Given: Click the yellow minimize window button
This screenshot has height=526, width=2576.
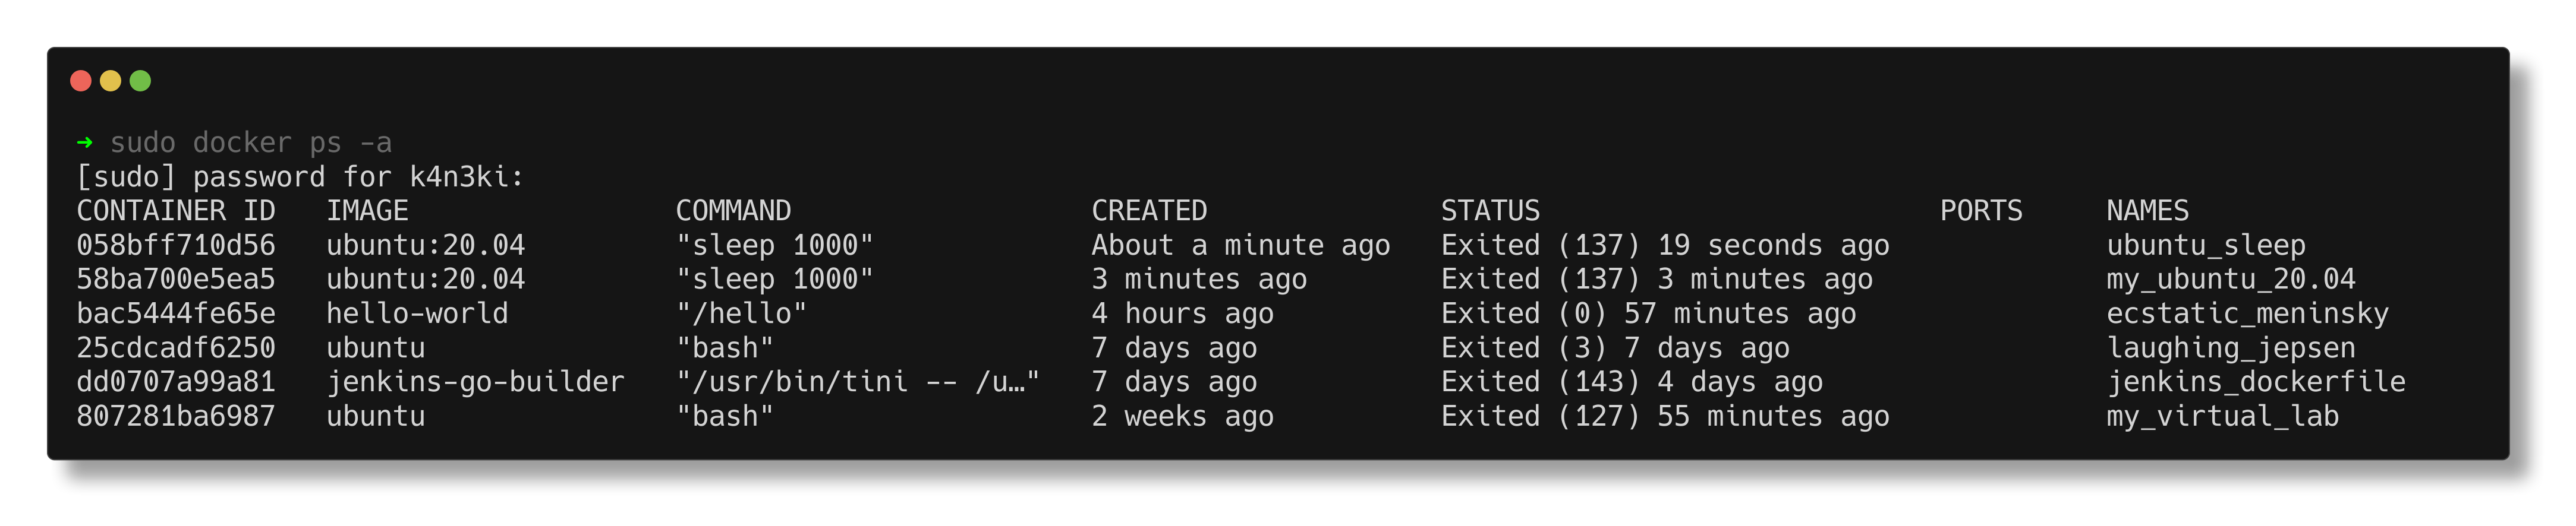Looking at the screenshot, I should [111, 81].
